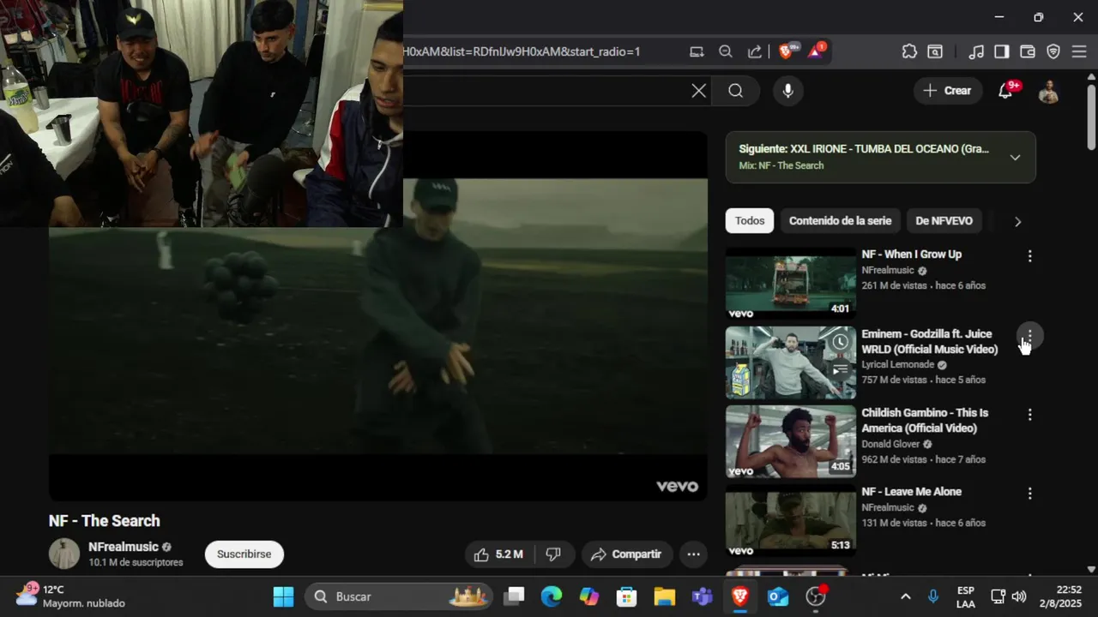Start voice search with microphone button

tap(788, 91)
